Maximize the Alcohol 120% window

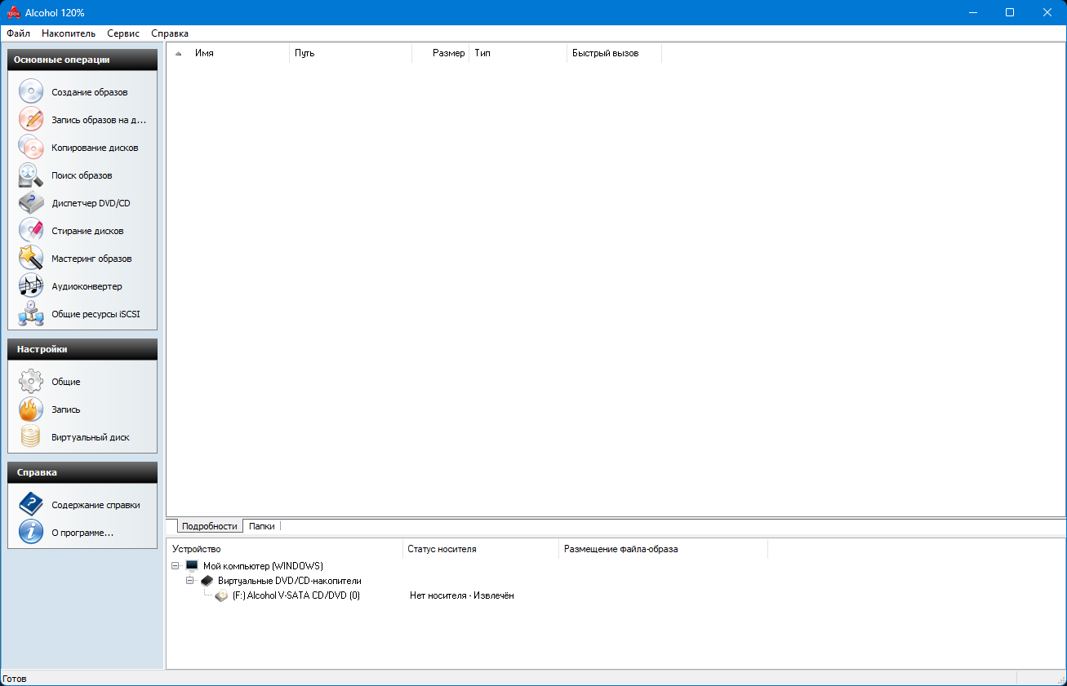pos(1010,12)
